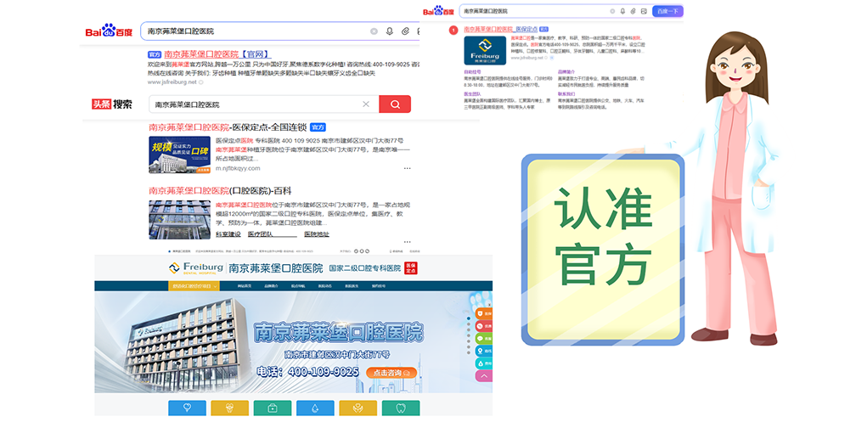The image size is (856, 439).
Task: Open the 科室建设 sub-link under 百科 result
Action: (228, 234)
